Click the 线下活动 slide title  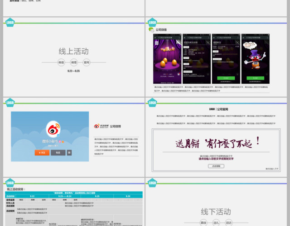216,212
